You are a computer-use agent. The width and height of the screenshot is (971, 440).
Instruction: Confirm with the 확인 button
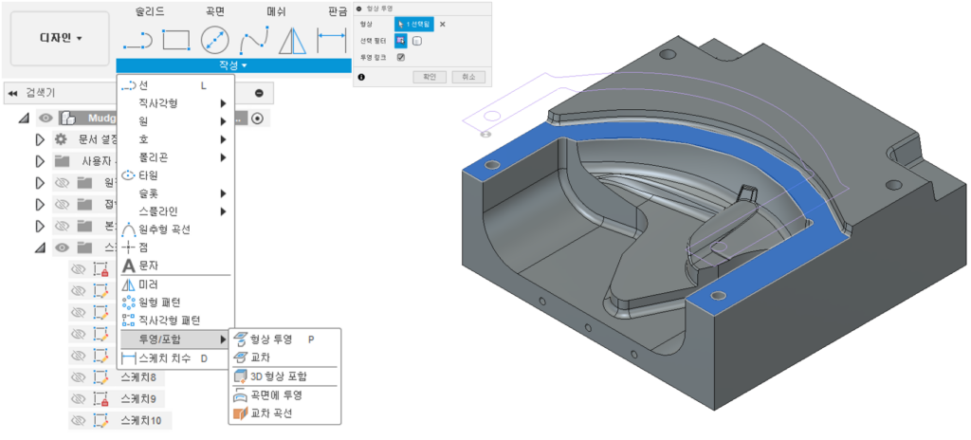[x=430, y=78]
